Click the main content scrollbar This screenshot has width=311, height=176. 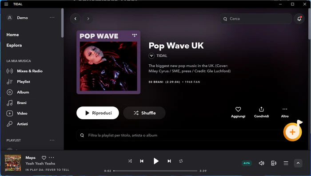(309, 24)
